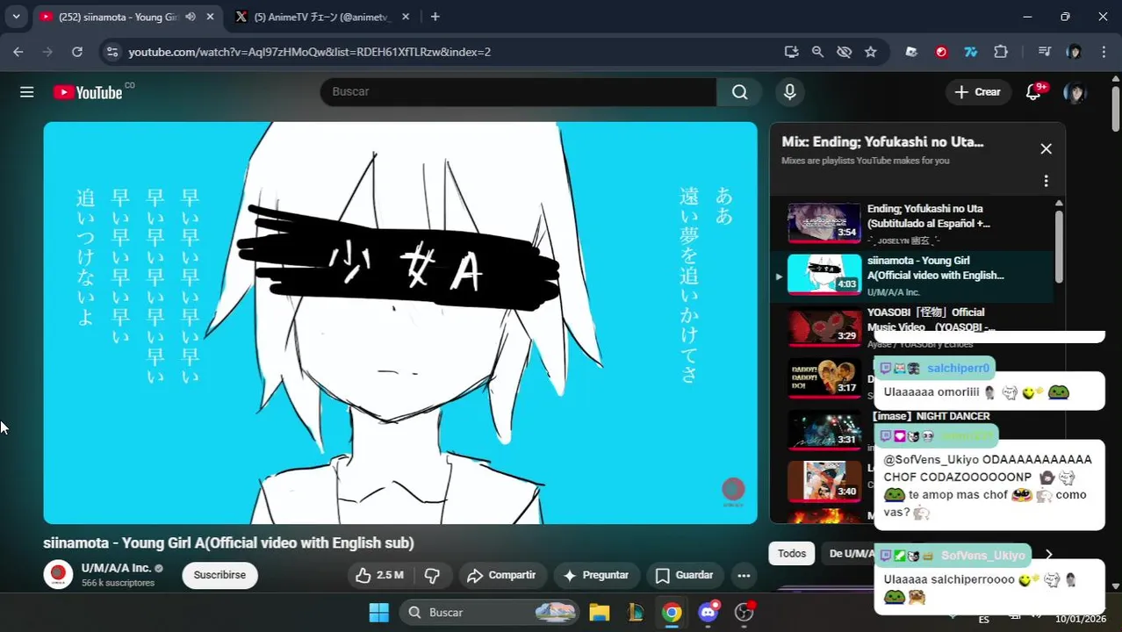Click the salchiperr0 chat username

point(958,368)
